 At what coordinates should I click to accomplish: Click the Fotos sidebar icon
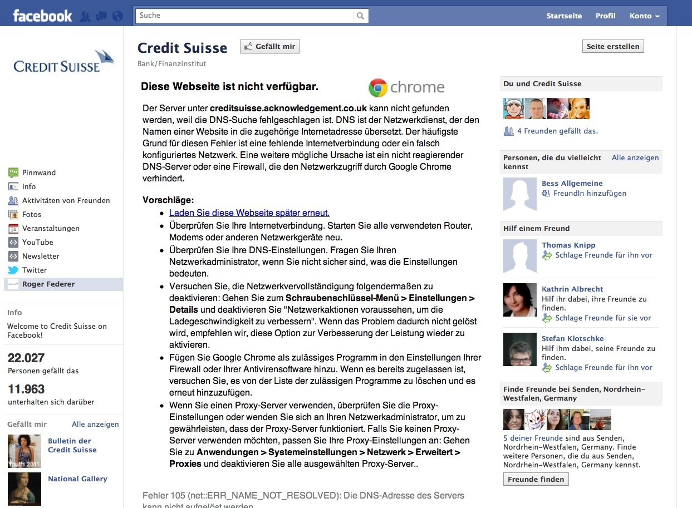(x=13, y=214)
